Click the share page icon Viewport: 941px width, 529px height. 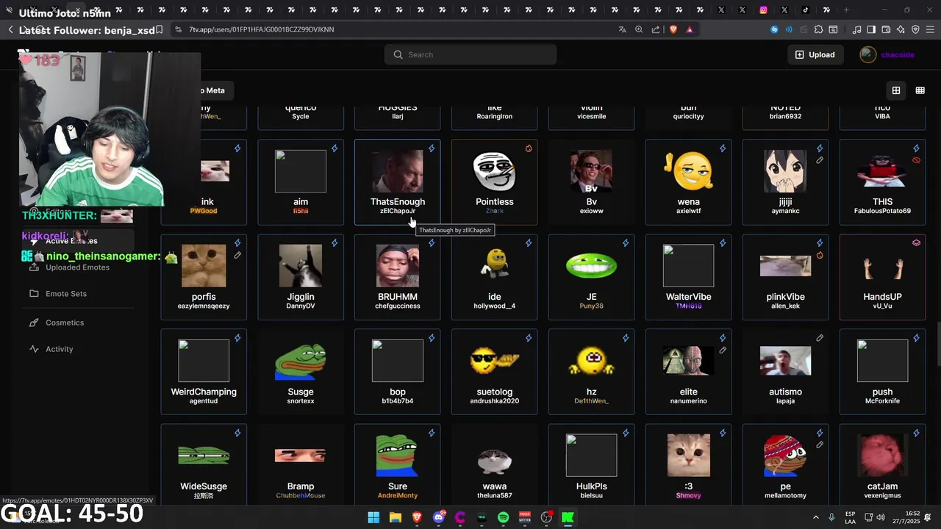tap(656, 29)
